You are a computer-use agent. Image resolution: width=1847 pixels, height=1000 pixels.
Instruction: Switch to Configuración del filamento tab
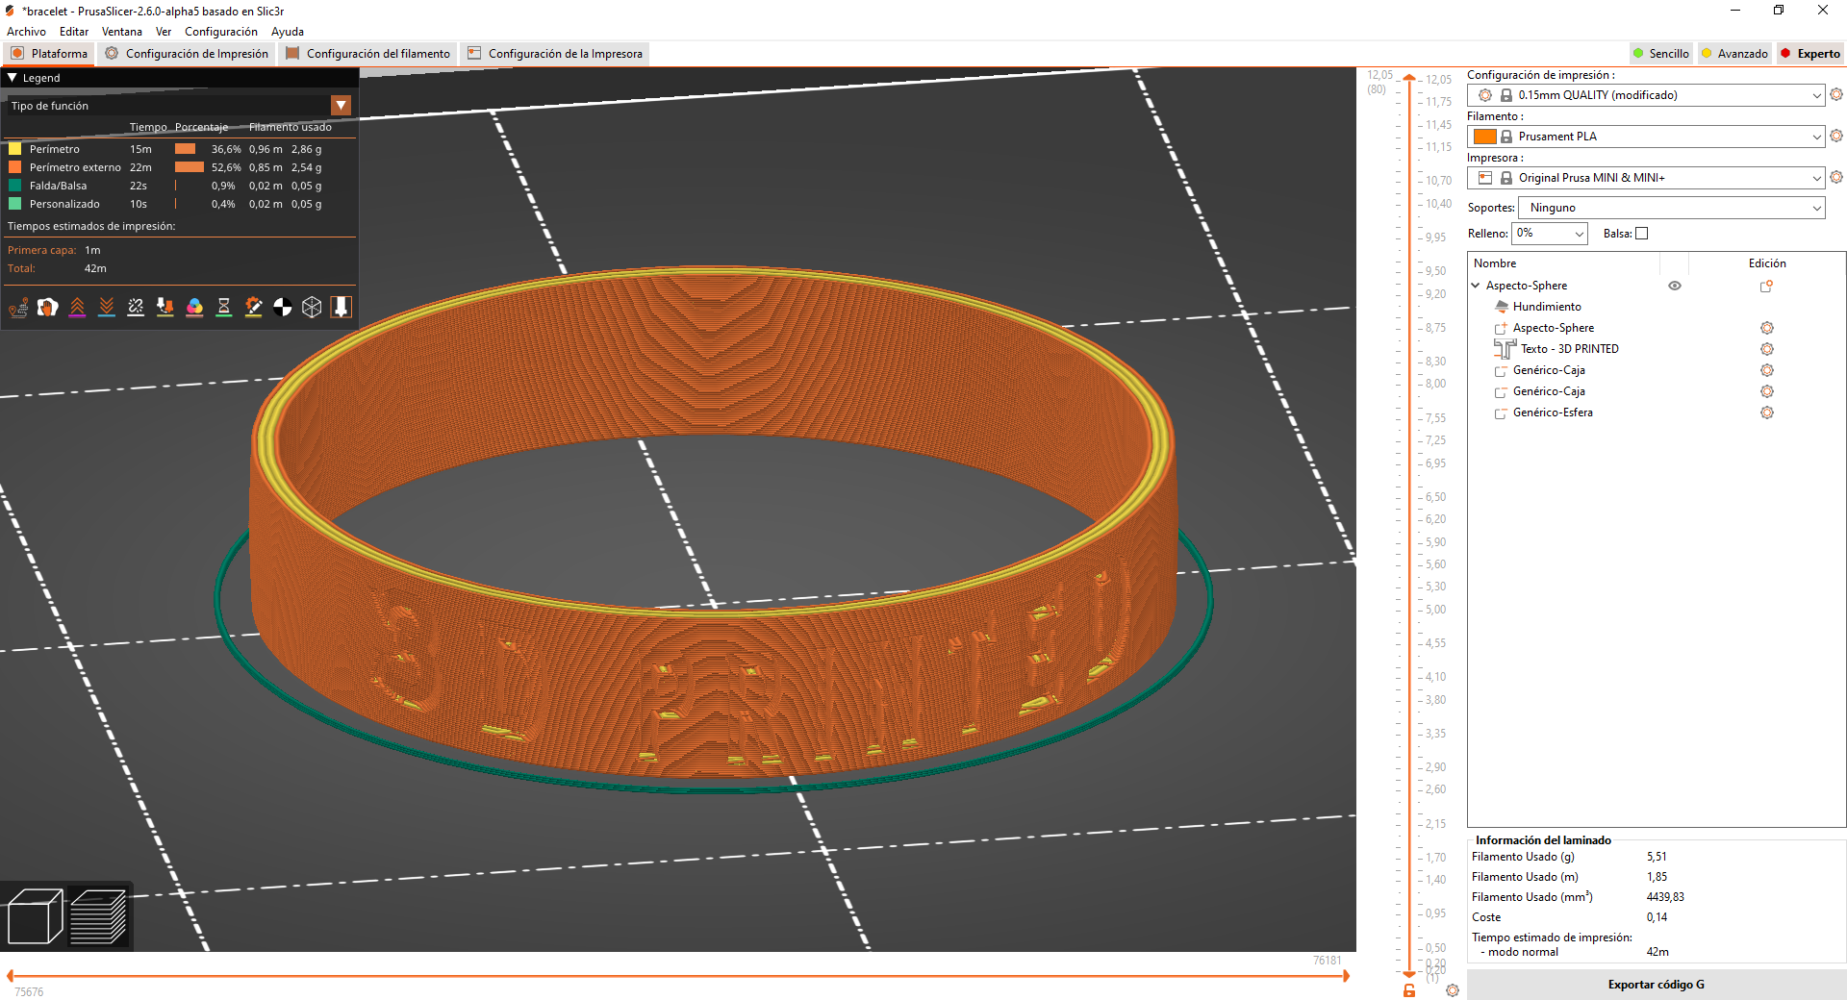(367, 54)
